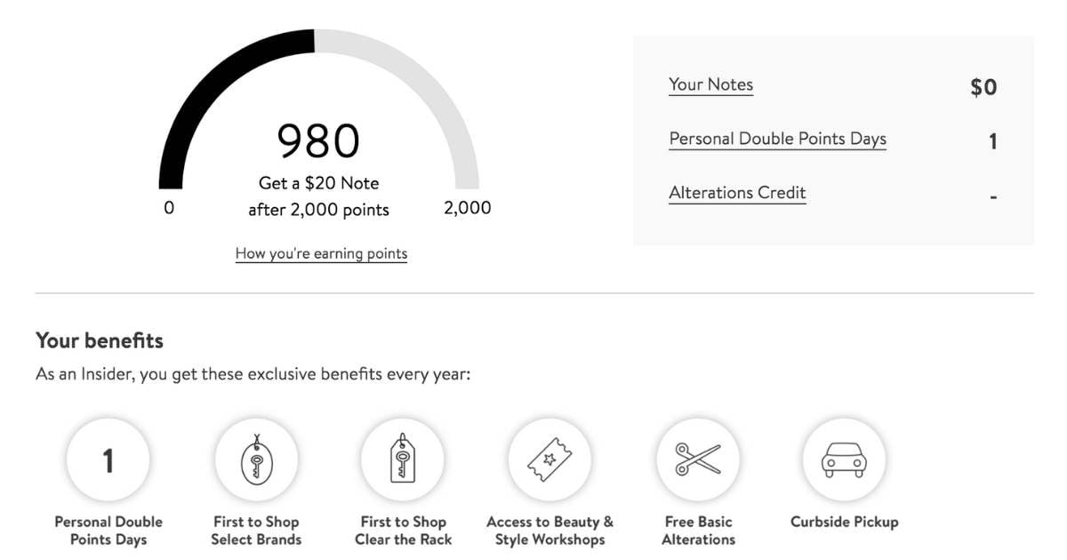Click the Your benefits heading
Image resolution: width=1067 pixels, height=560 pixels.
coord(100,340)
